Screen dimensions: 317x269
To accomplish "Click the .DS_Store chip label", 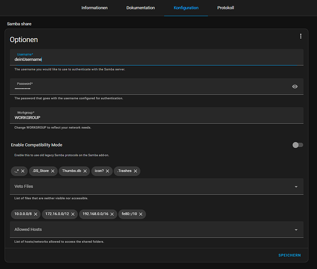I will coord(40,171).
